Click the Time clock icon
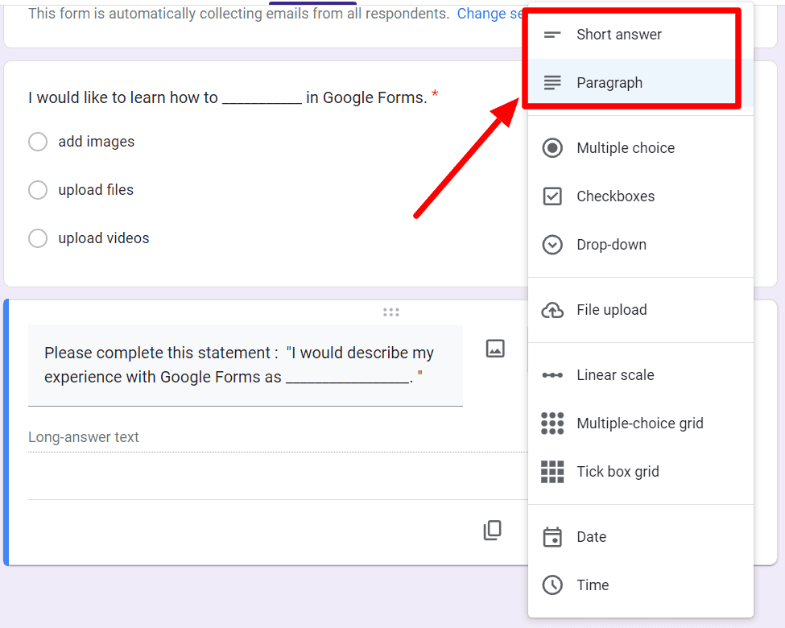Viewport: 785px width, 628px height. (x=552, y=585)
